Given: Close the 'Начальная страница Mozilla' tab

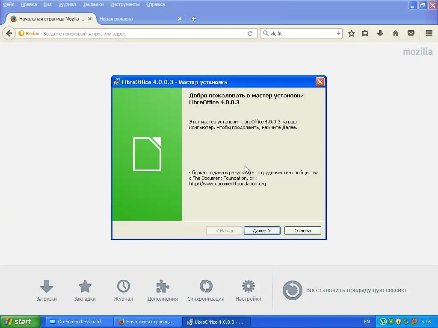Looking at the screenshot, I should (90, 19).
